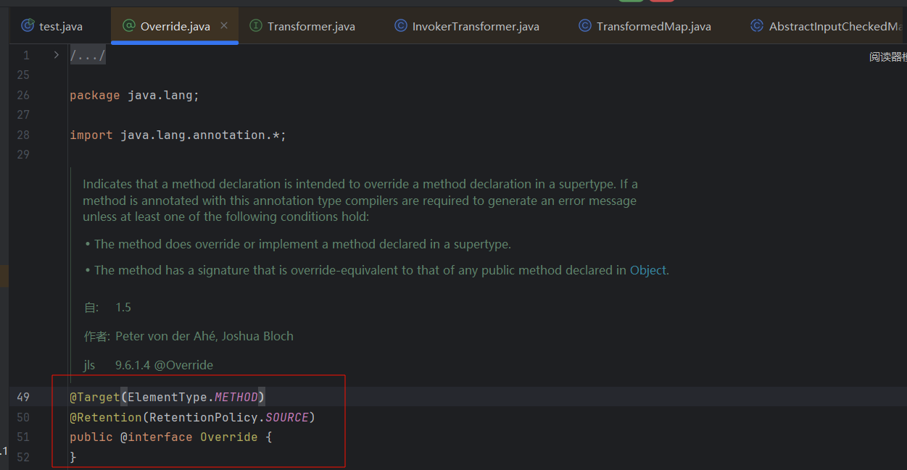
Task: Close the Override.java tab
Action: 224,25
